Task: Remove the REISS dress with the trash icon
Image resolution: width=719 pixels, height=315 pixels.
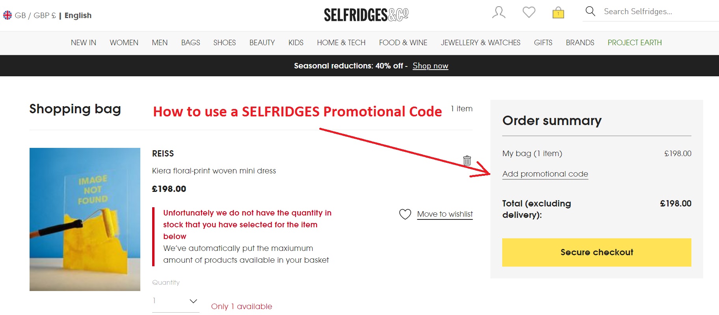Action: (x=467, y=160)
